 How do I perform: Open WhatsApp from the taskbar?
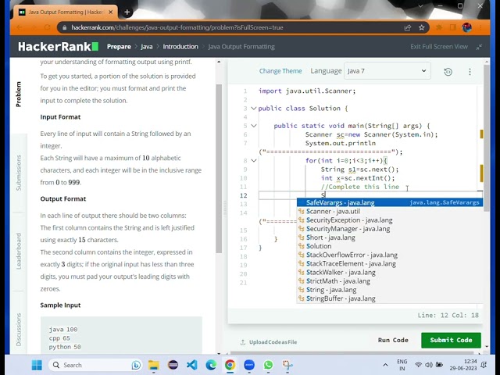(268, 365)
